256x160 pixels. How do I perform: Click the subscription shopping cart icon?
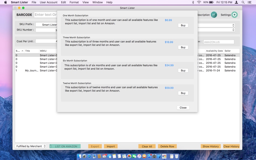pyautogui.click(x=214, y=15)
